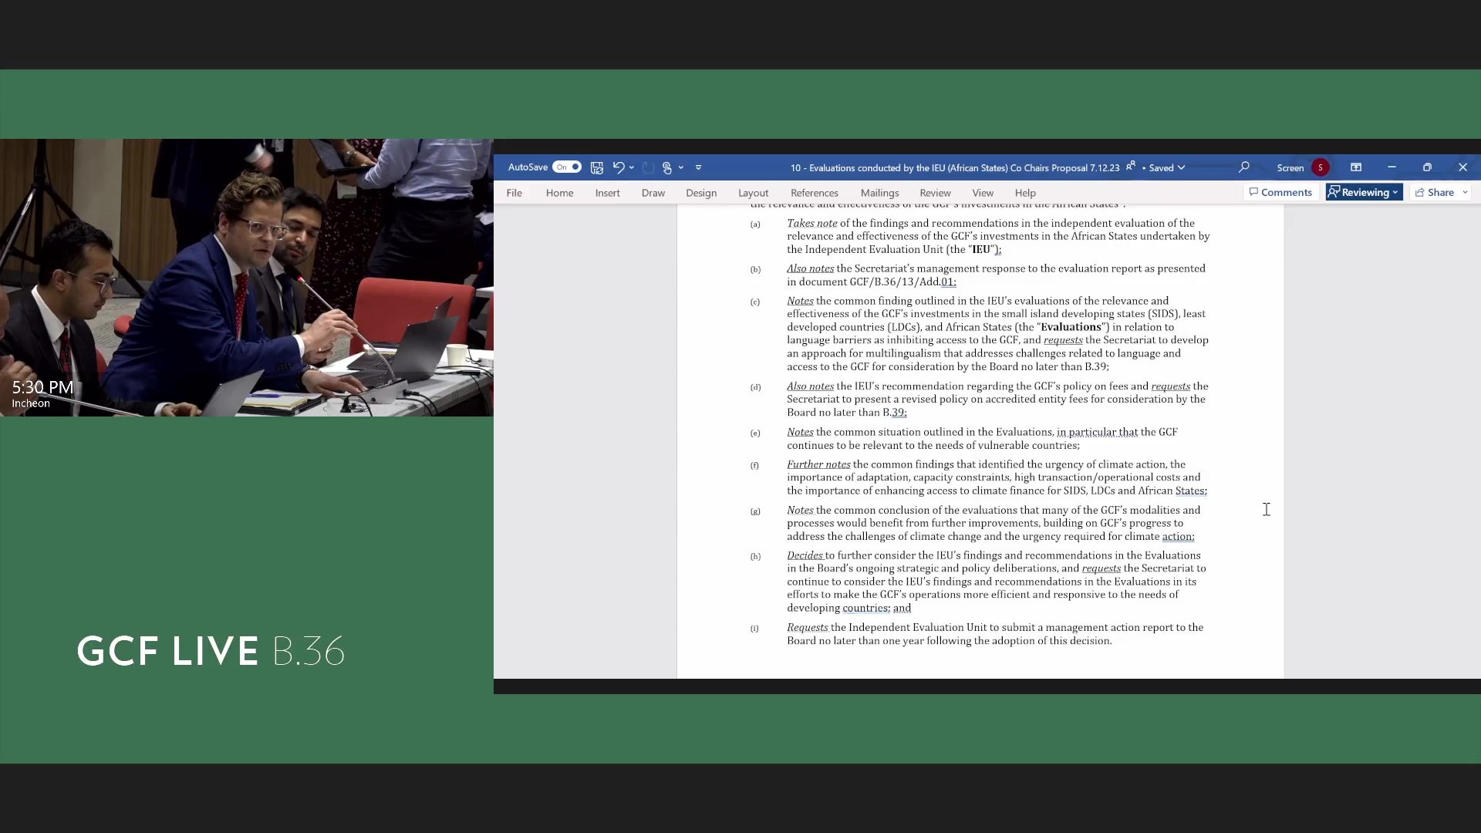Image resolution: width=1481 pixels, height=833 pixels.
Task: Click the bold 'IEU' in paragraph (a)
Action: [x=981, y=250]
